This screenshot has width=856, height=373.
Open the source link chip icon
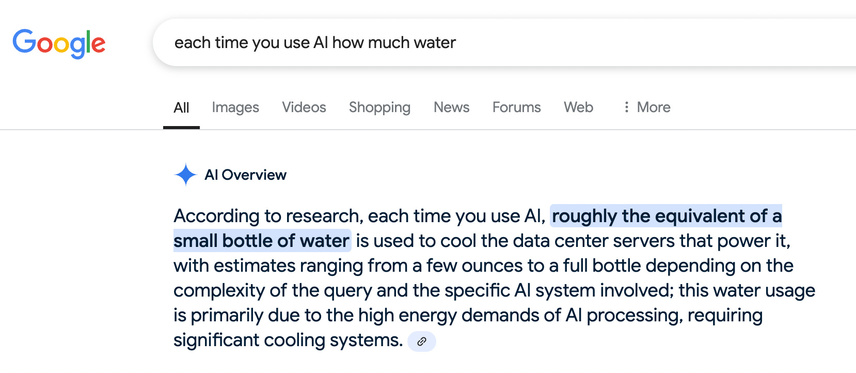pyautogui.click(x=422, y=341)
